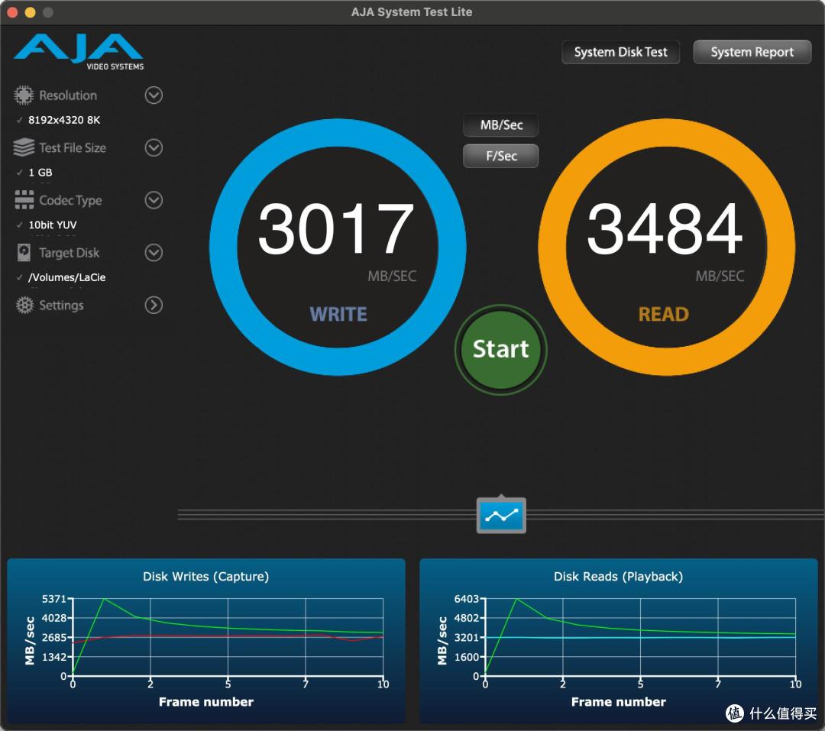
Task: Expand the Codec Type dropdown chevron
Action: pos(154,200)
